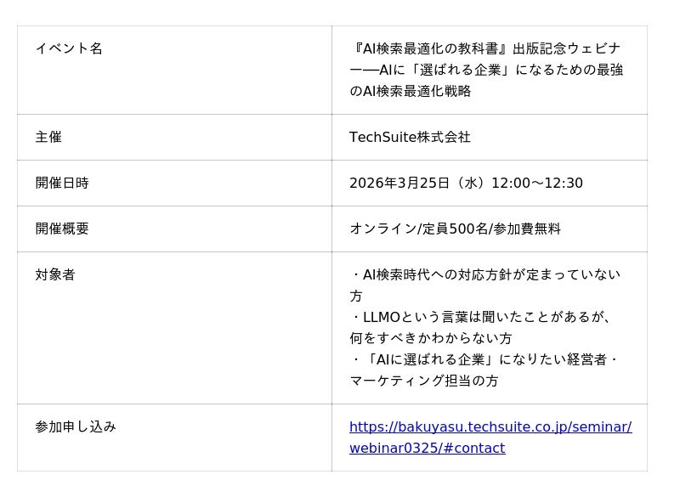
Task: Click the "参加申し込み" row label
Action: [76, 426]
